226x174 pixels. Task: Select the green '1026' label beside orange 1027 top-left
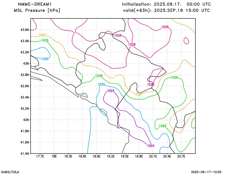tap(45, 40)
